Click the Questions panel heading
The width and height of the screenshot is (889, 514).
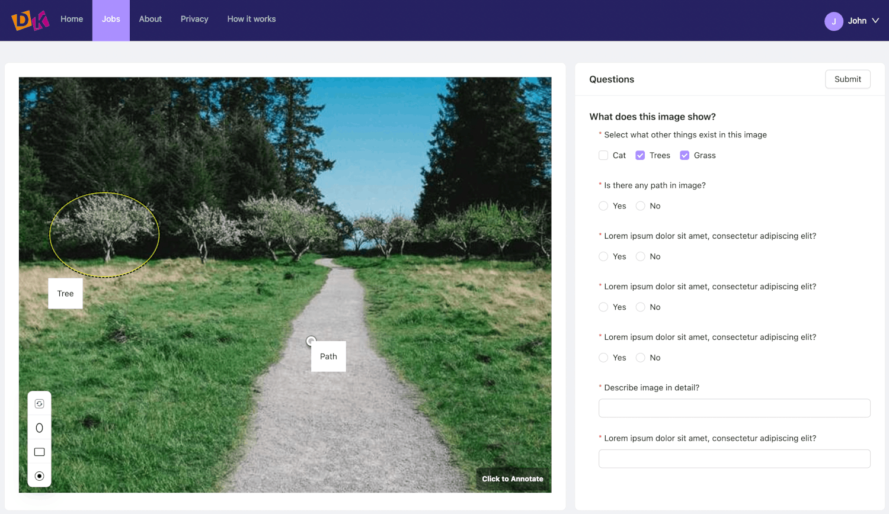612,79
